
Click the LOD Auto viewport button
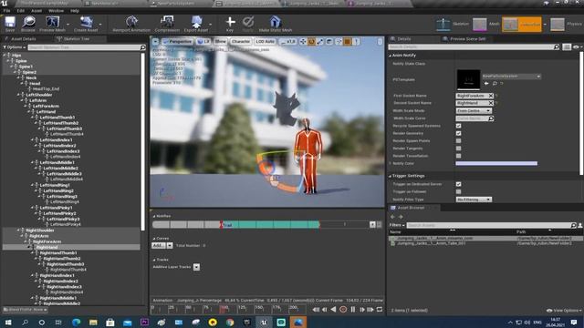(266, 42)
